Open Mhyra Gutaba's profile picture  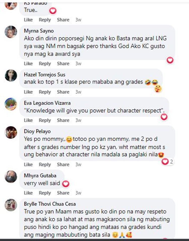[11, 176]
